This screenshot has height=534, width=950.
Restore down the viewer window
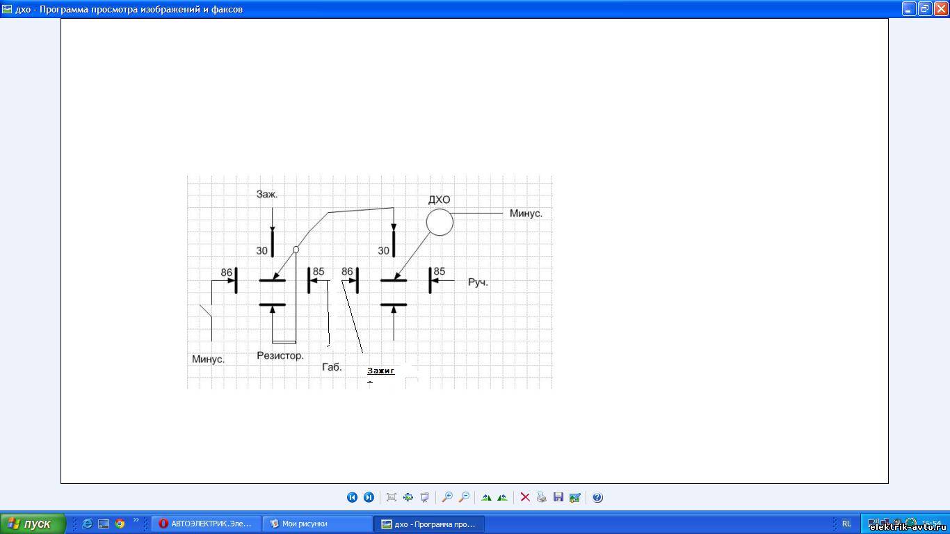click(924, 8)
